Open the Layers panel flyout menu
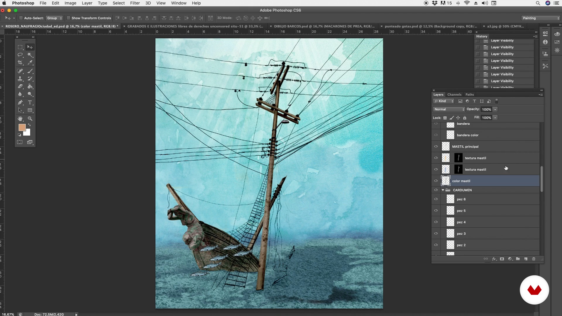This screenshot has height=316, width=562. point(541,95)
